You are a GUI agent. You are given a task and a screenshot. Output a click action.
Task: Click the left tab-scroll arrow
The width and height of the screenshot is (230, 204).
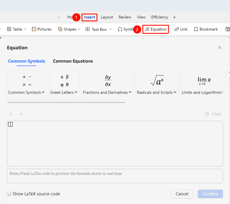pyautogui.click(x=59, y=17)
